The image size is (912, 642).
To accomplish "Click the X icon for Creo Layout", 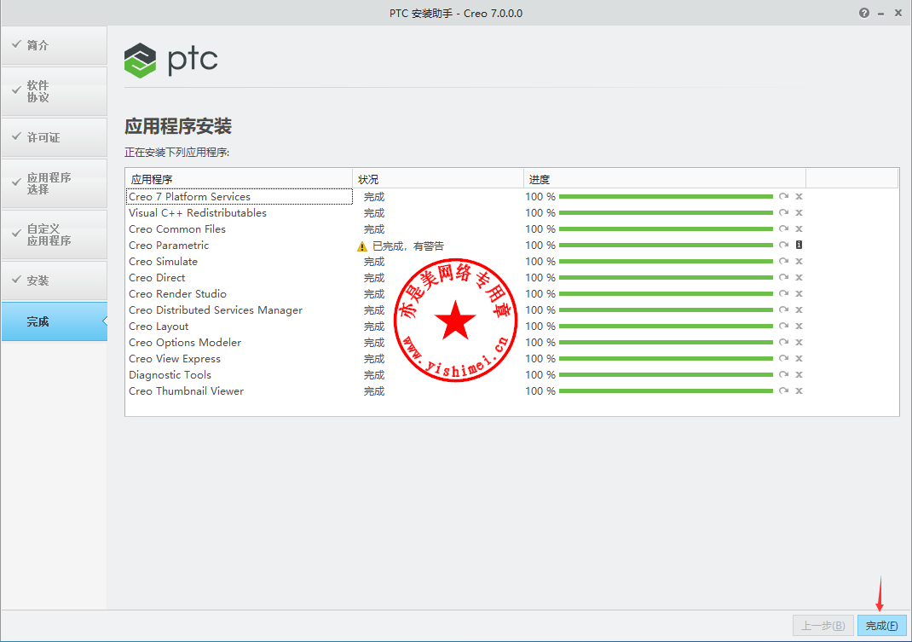I will pos(799,327).
